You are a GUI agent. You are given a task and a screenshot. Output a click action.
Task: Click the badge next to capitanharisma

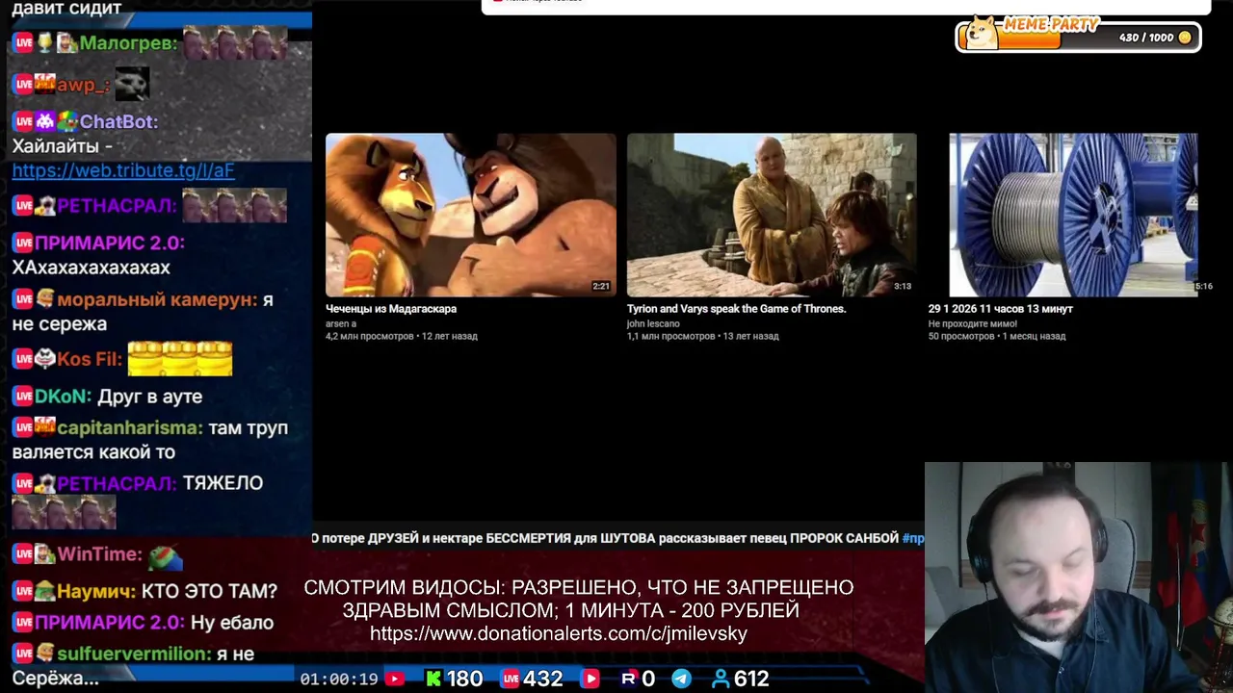click(x=44, y=426)
